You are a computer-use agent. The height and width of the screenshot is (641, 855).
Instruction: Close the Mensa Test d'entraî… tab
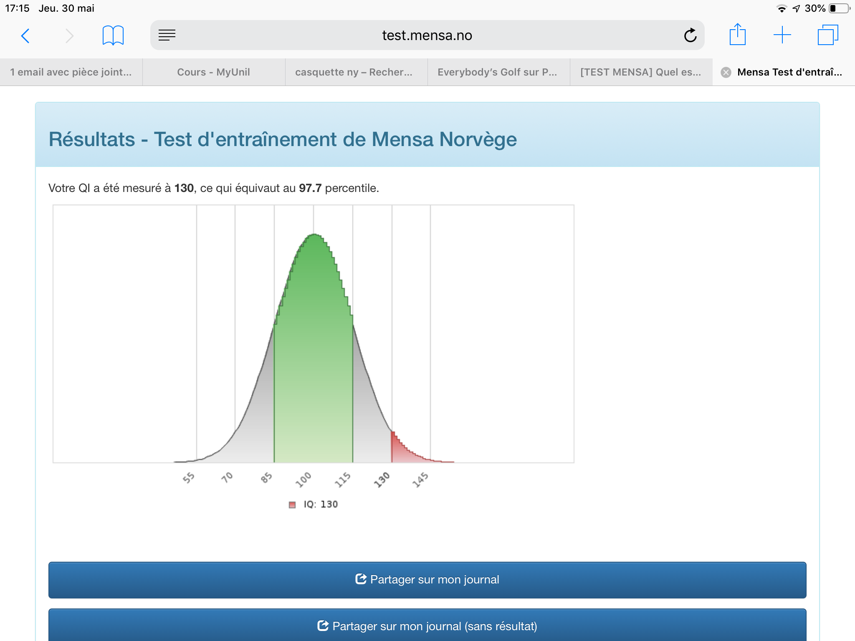[726, 73]
